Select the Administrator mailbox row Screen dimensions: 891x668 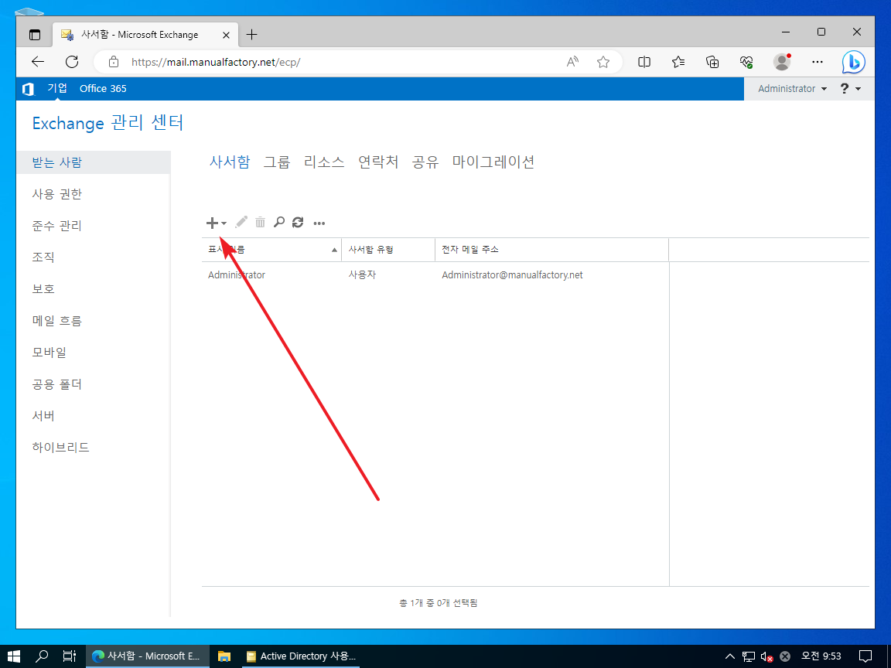pyautogui.click(x=435, y=275)
